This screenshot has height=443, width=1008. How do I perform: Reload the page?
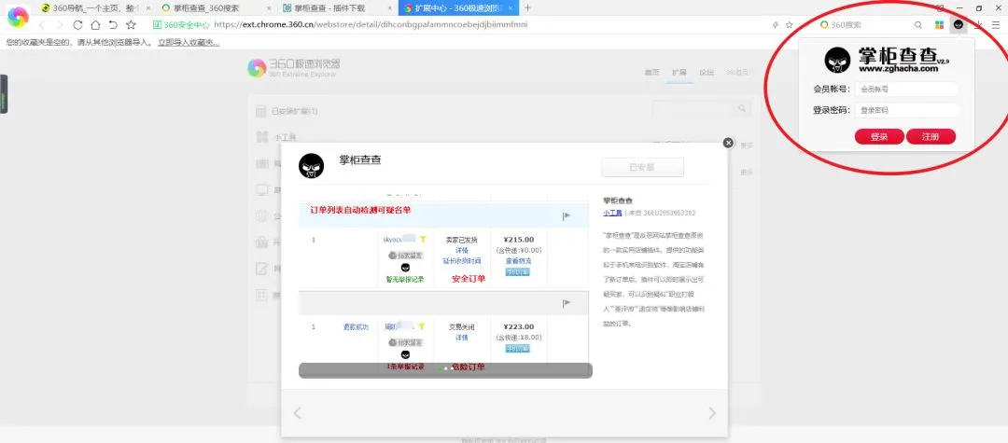pyautogui.click(x=77, y=25)
